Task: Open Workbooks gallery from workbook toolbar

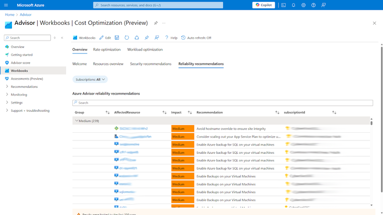Action: 84,38
